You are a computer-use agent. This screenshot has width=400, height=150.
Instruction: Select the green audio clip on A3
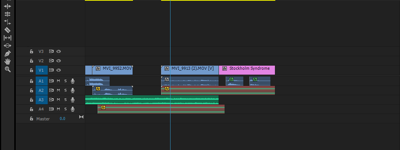coord(152,100)
